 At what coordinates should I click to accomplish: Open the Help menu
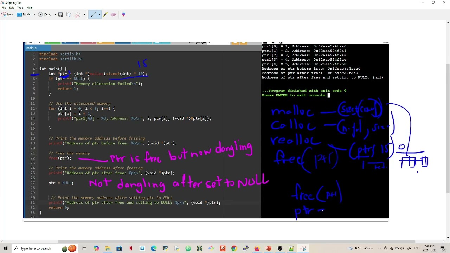pos(30,8)
